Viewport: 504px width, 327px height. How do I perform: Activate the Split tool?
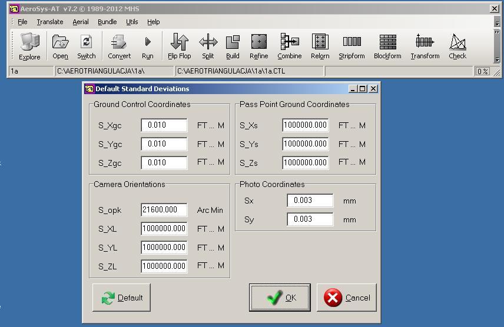click(x=208, y=46)
